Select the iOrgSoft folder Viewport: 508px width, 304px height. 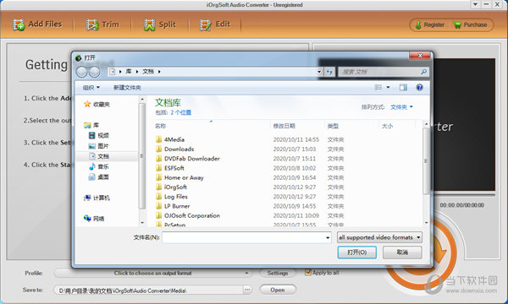[x=171, y=187]
